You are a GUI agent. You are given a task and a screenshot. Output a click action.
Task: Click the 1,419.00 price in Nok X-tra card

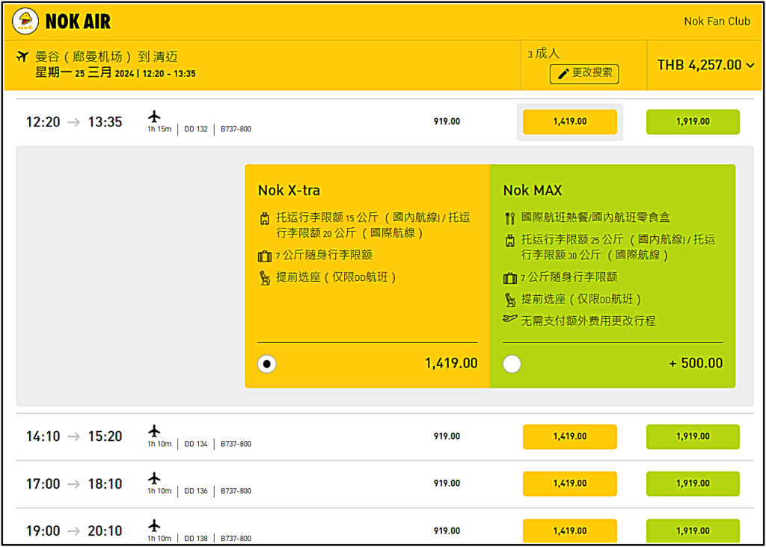[x=451, y=363]
